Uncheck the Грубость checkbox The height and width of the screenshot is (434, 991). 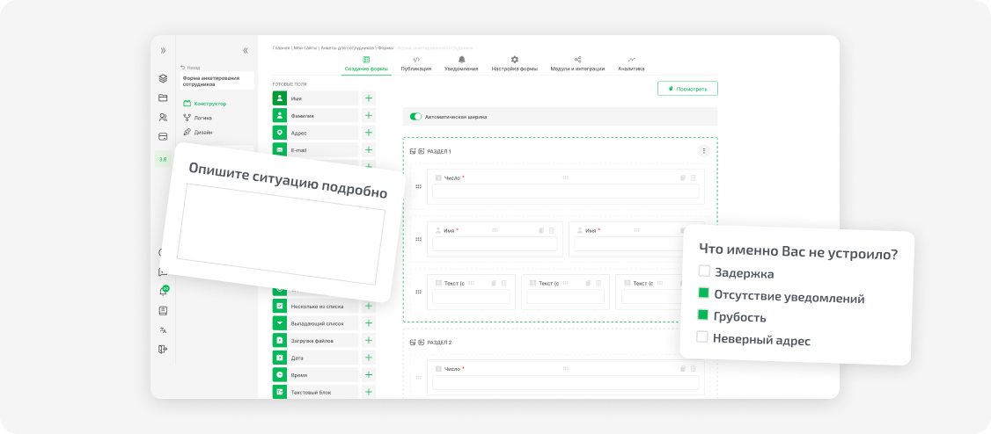click(x=703, y=315)
